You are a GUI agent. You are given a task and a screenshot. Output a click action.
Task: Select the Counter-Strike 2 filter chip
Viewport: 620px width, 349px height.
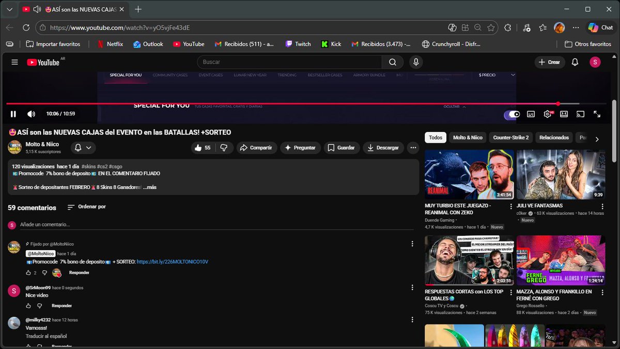coord(511,138)
